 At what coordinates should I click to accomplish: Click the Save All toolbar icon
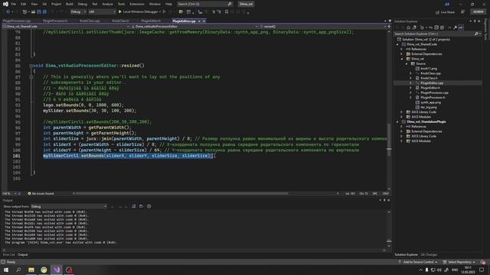(x=44, y=12)
